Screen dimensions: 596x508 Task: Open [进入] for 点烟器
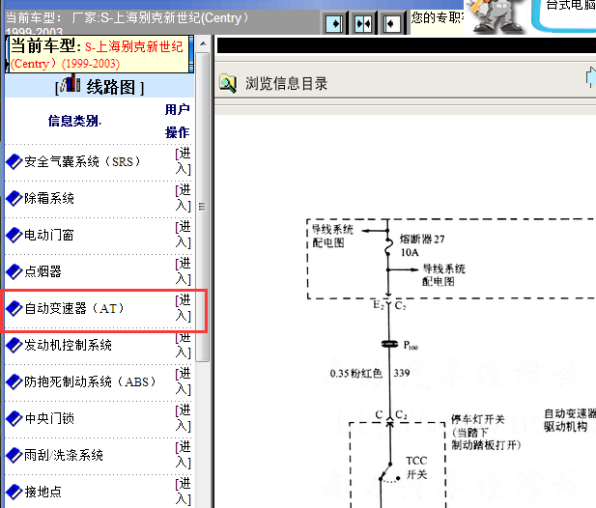(183, 271)
